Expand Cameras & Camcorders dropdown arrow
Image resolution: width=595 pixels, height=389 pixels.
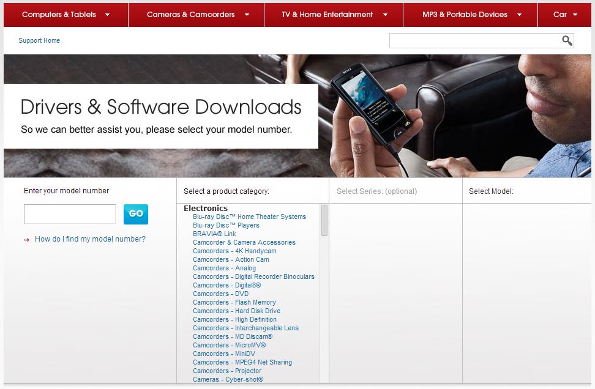pos(247,15)
